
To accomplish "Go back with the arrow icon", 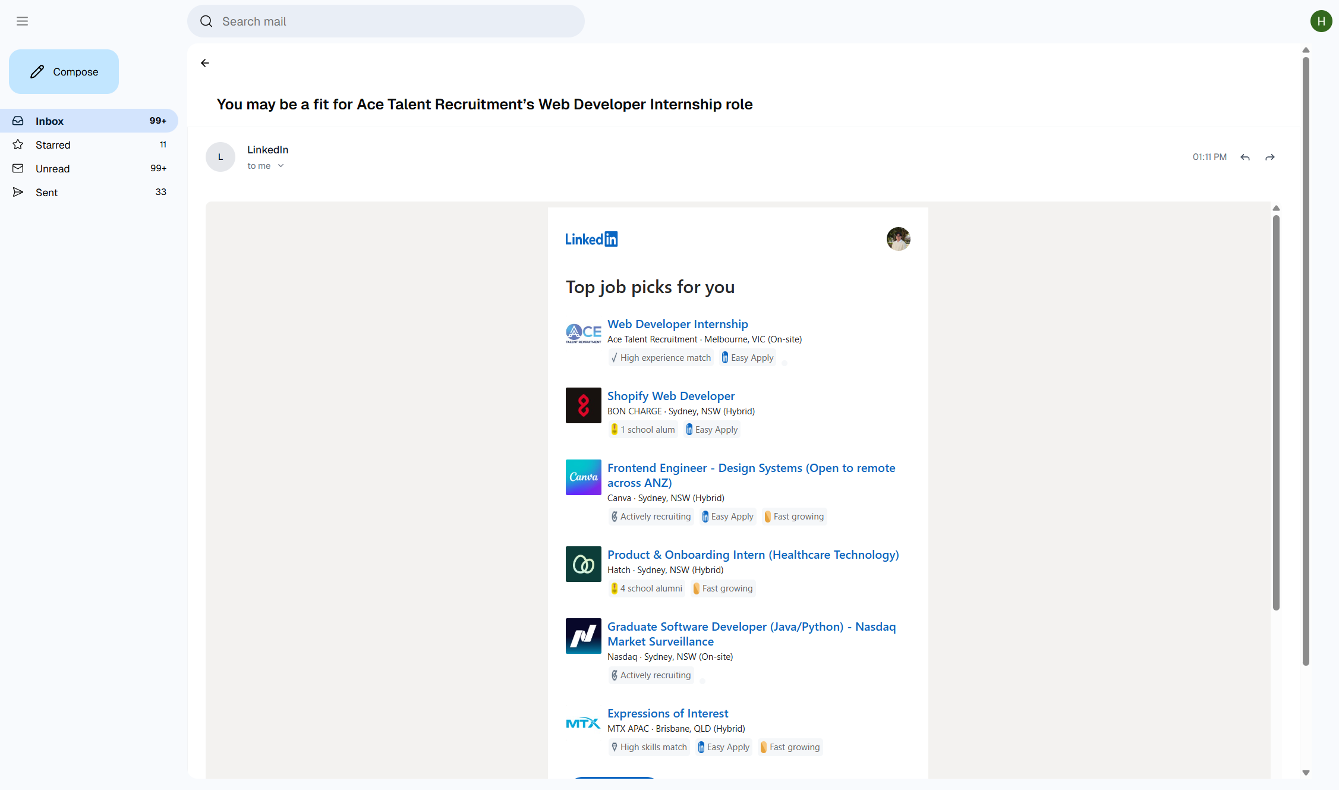I will (x=205, y=63).
